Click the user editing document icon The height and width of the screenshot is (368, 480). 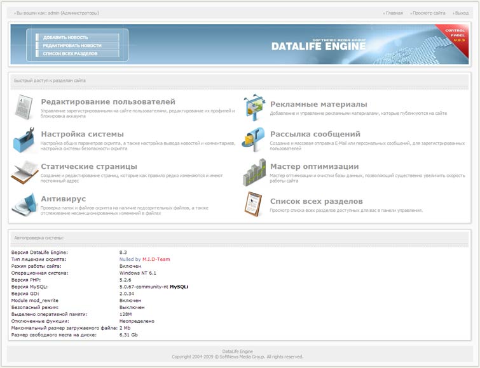pos(24,107)
